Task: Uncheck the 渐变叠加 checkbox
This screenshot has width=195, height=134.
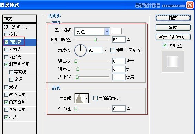Action: tap(6, 102)
